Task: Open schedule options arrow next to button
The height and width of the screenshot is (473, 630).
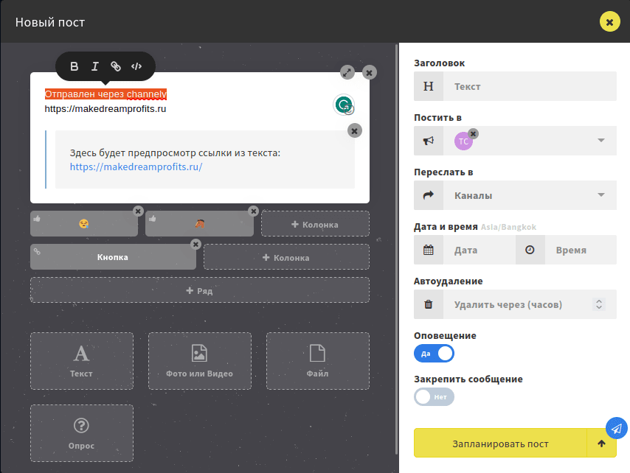Action: click(601, 444)
